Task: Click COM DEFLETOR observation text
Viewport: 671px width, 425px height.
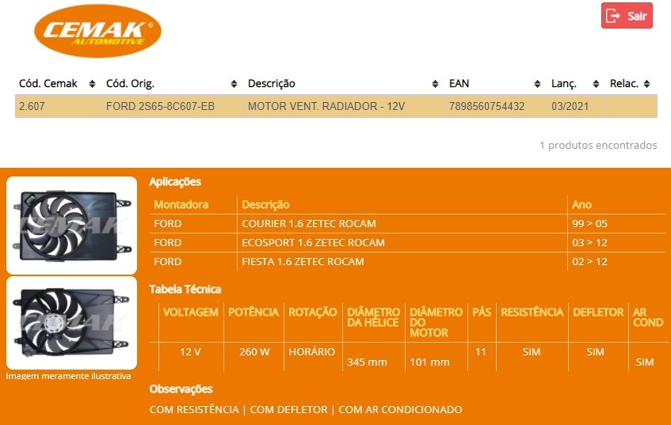Action: point(288,410)
